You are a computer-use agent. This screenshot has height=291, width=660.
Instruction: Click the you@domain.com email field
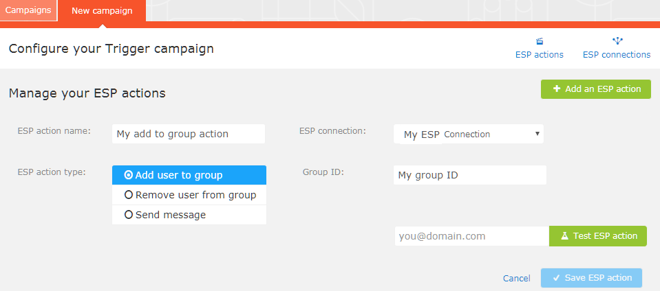click(x=471, y=236)
